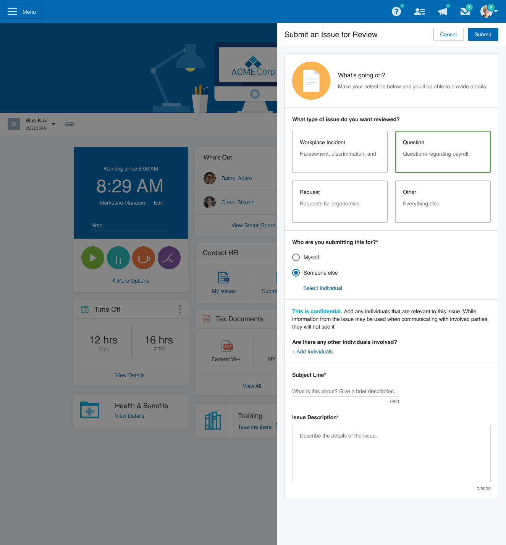Select Question issue type card
Screen dimensions: 506x545
[443, 152]
